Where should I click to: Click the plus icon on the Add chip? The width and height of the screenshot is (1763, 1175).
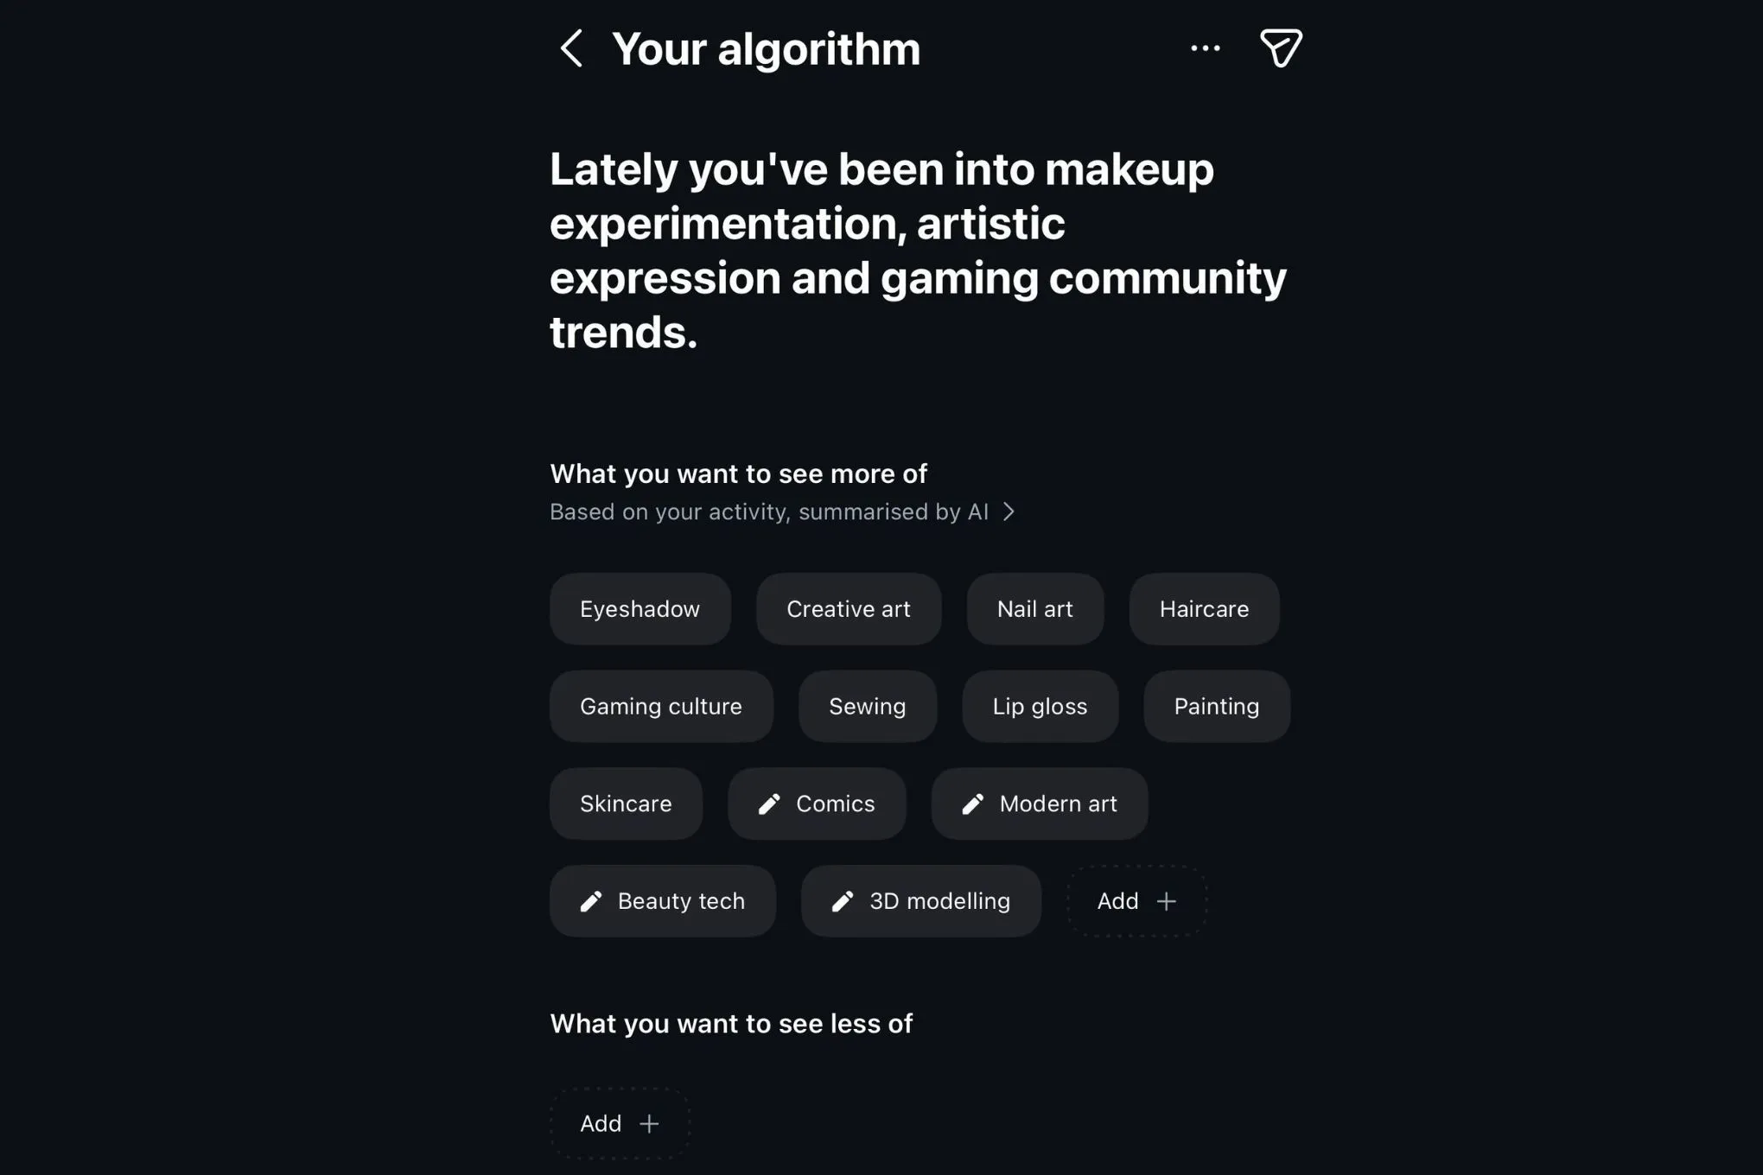point(1167,901)
